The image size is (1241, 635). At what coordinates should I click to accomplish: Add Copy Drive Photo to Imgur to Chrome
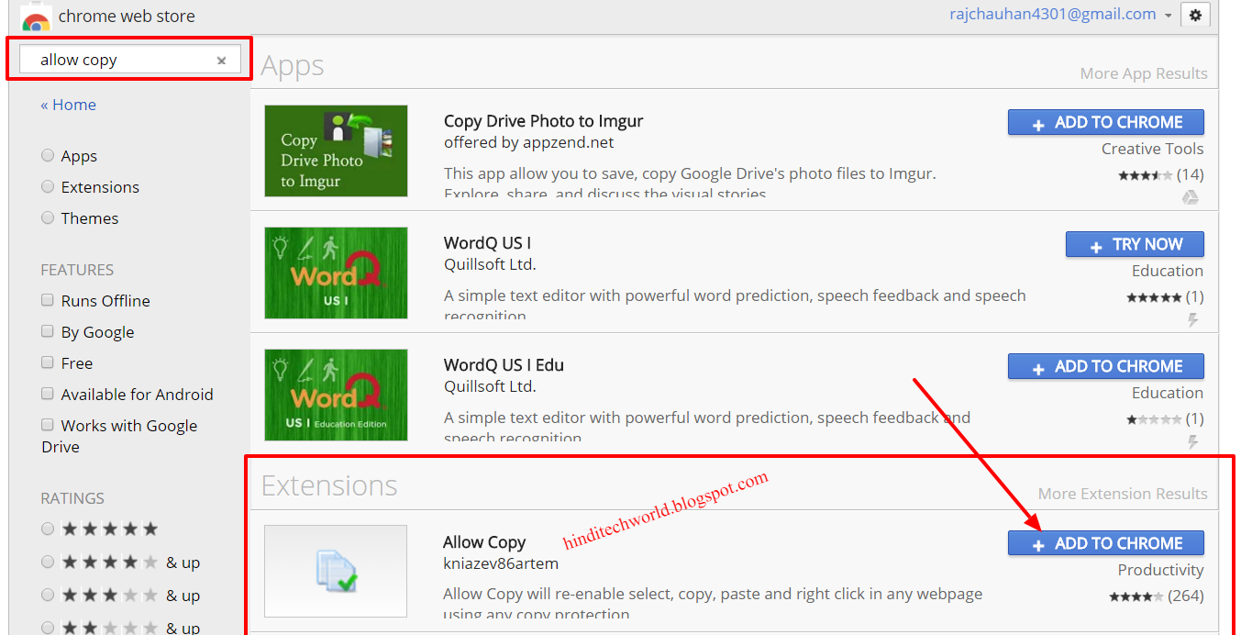1106,123
